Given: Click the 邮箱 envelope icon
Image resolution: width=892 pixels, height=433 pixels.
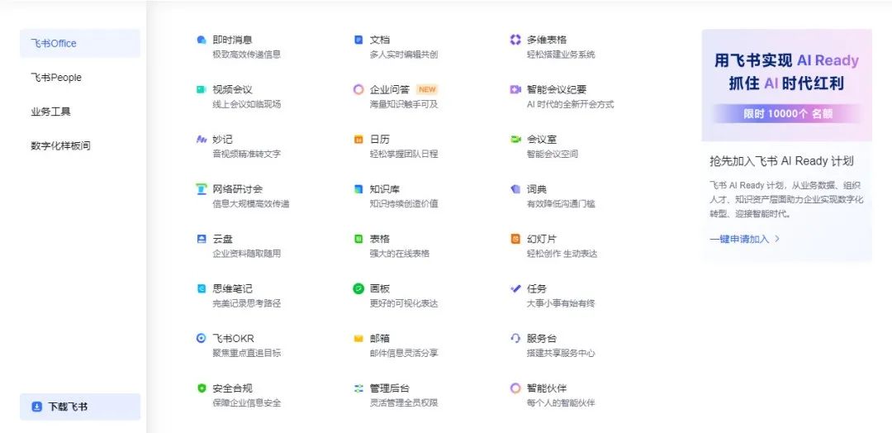Looking at the screenshot, I should (x=358, y=339).
